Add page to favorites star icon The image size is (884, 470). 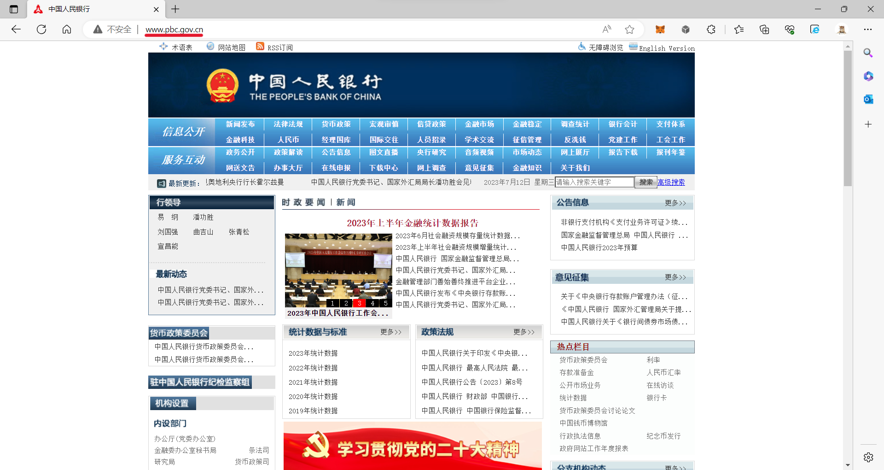click(x=629, y=29)
